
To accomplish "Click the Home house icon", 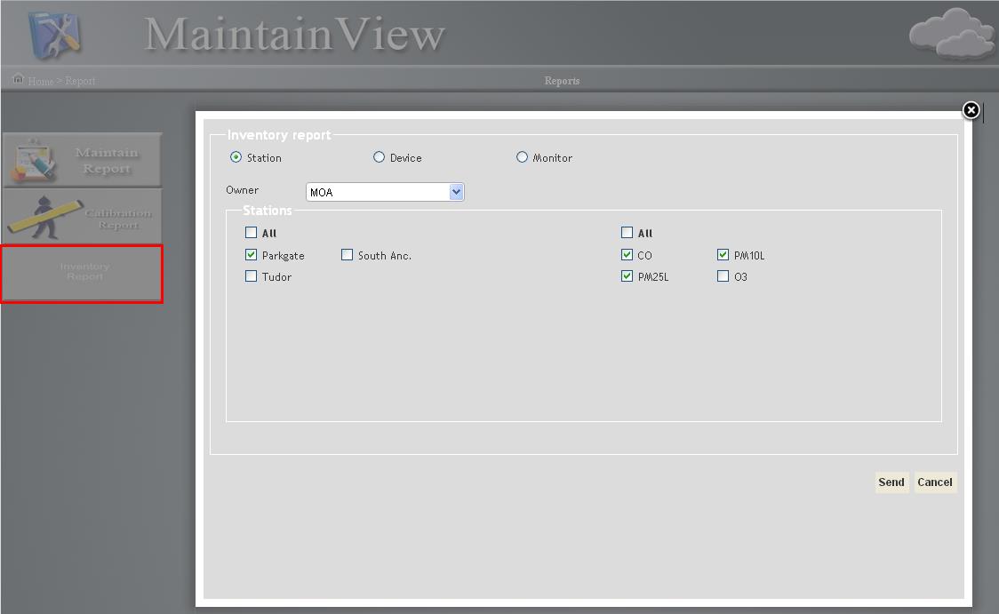I will tap(18, 80).
